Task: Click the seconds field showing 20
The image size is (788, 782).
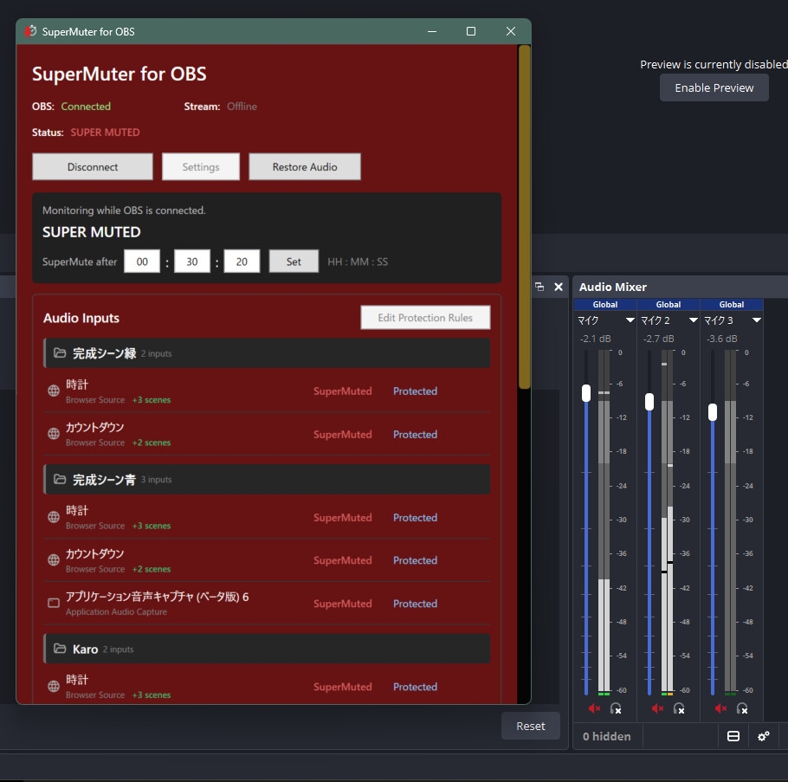Action: [x=242, y=262]
